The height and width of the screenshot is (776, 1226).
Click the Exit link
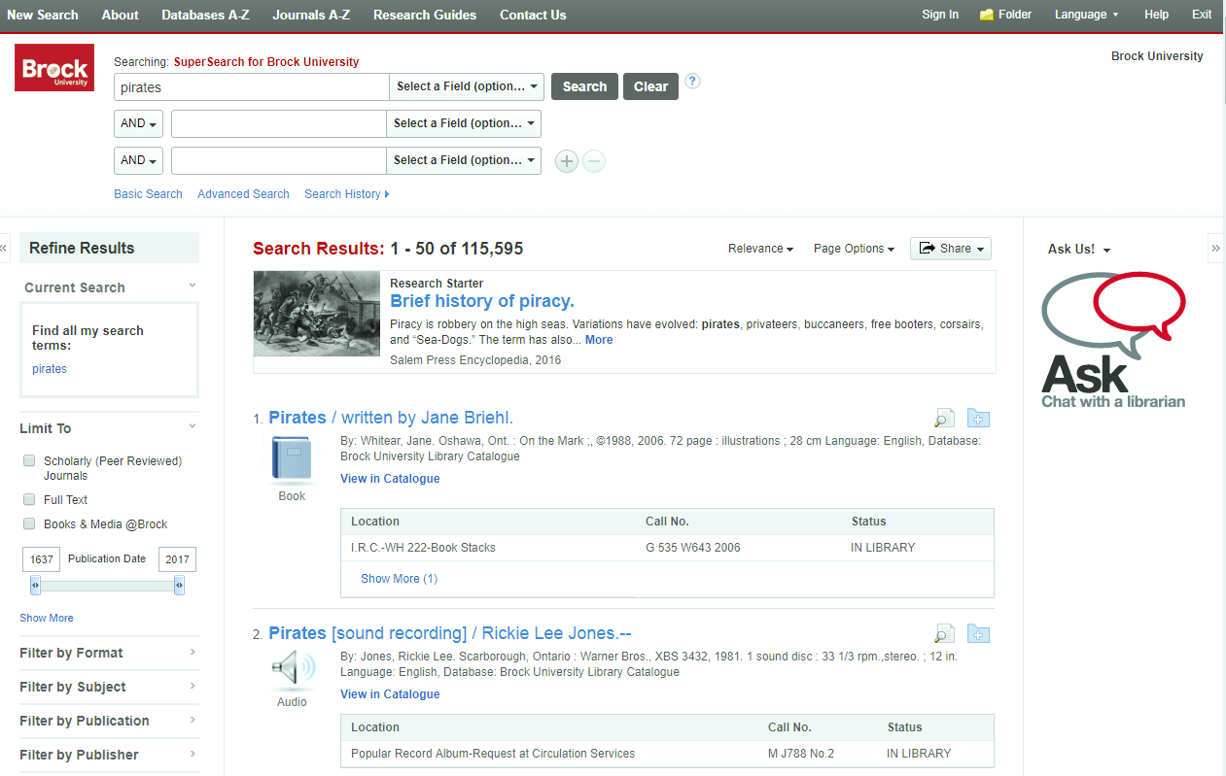pos(1202,15)
